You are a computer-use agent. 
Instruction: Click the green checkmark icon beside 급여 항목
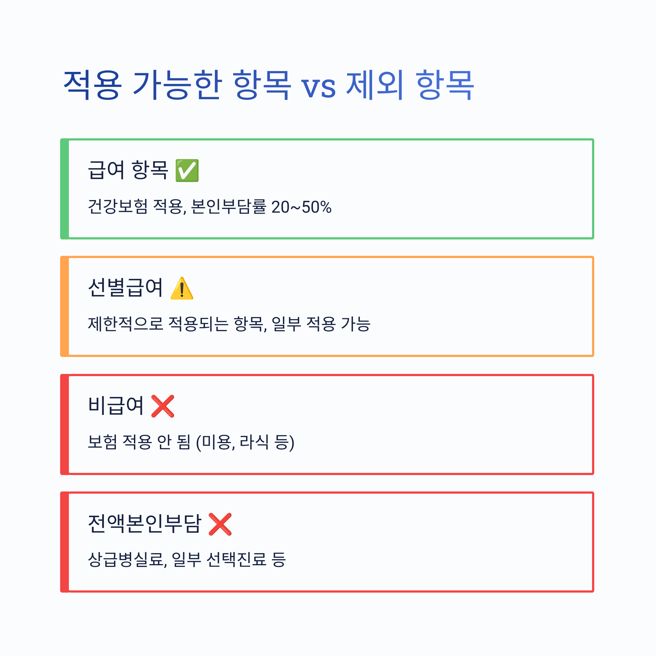click(187, 171)
